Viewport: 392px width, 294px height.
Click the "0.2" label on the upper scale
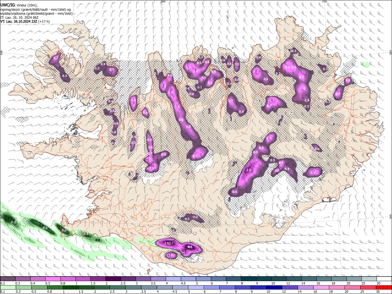(3, 283)
